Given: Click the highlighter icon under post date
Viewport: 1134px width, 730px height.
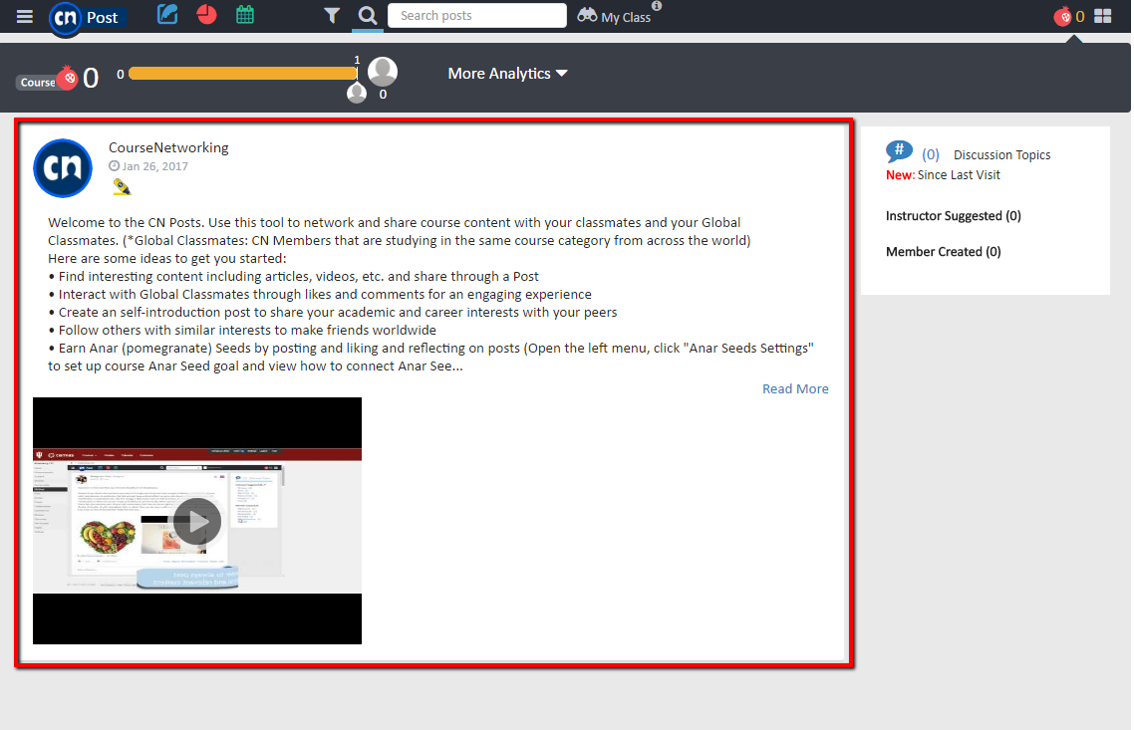Looking at the screenshot, I should click(x=122, y=187).
